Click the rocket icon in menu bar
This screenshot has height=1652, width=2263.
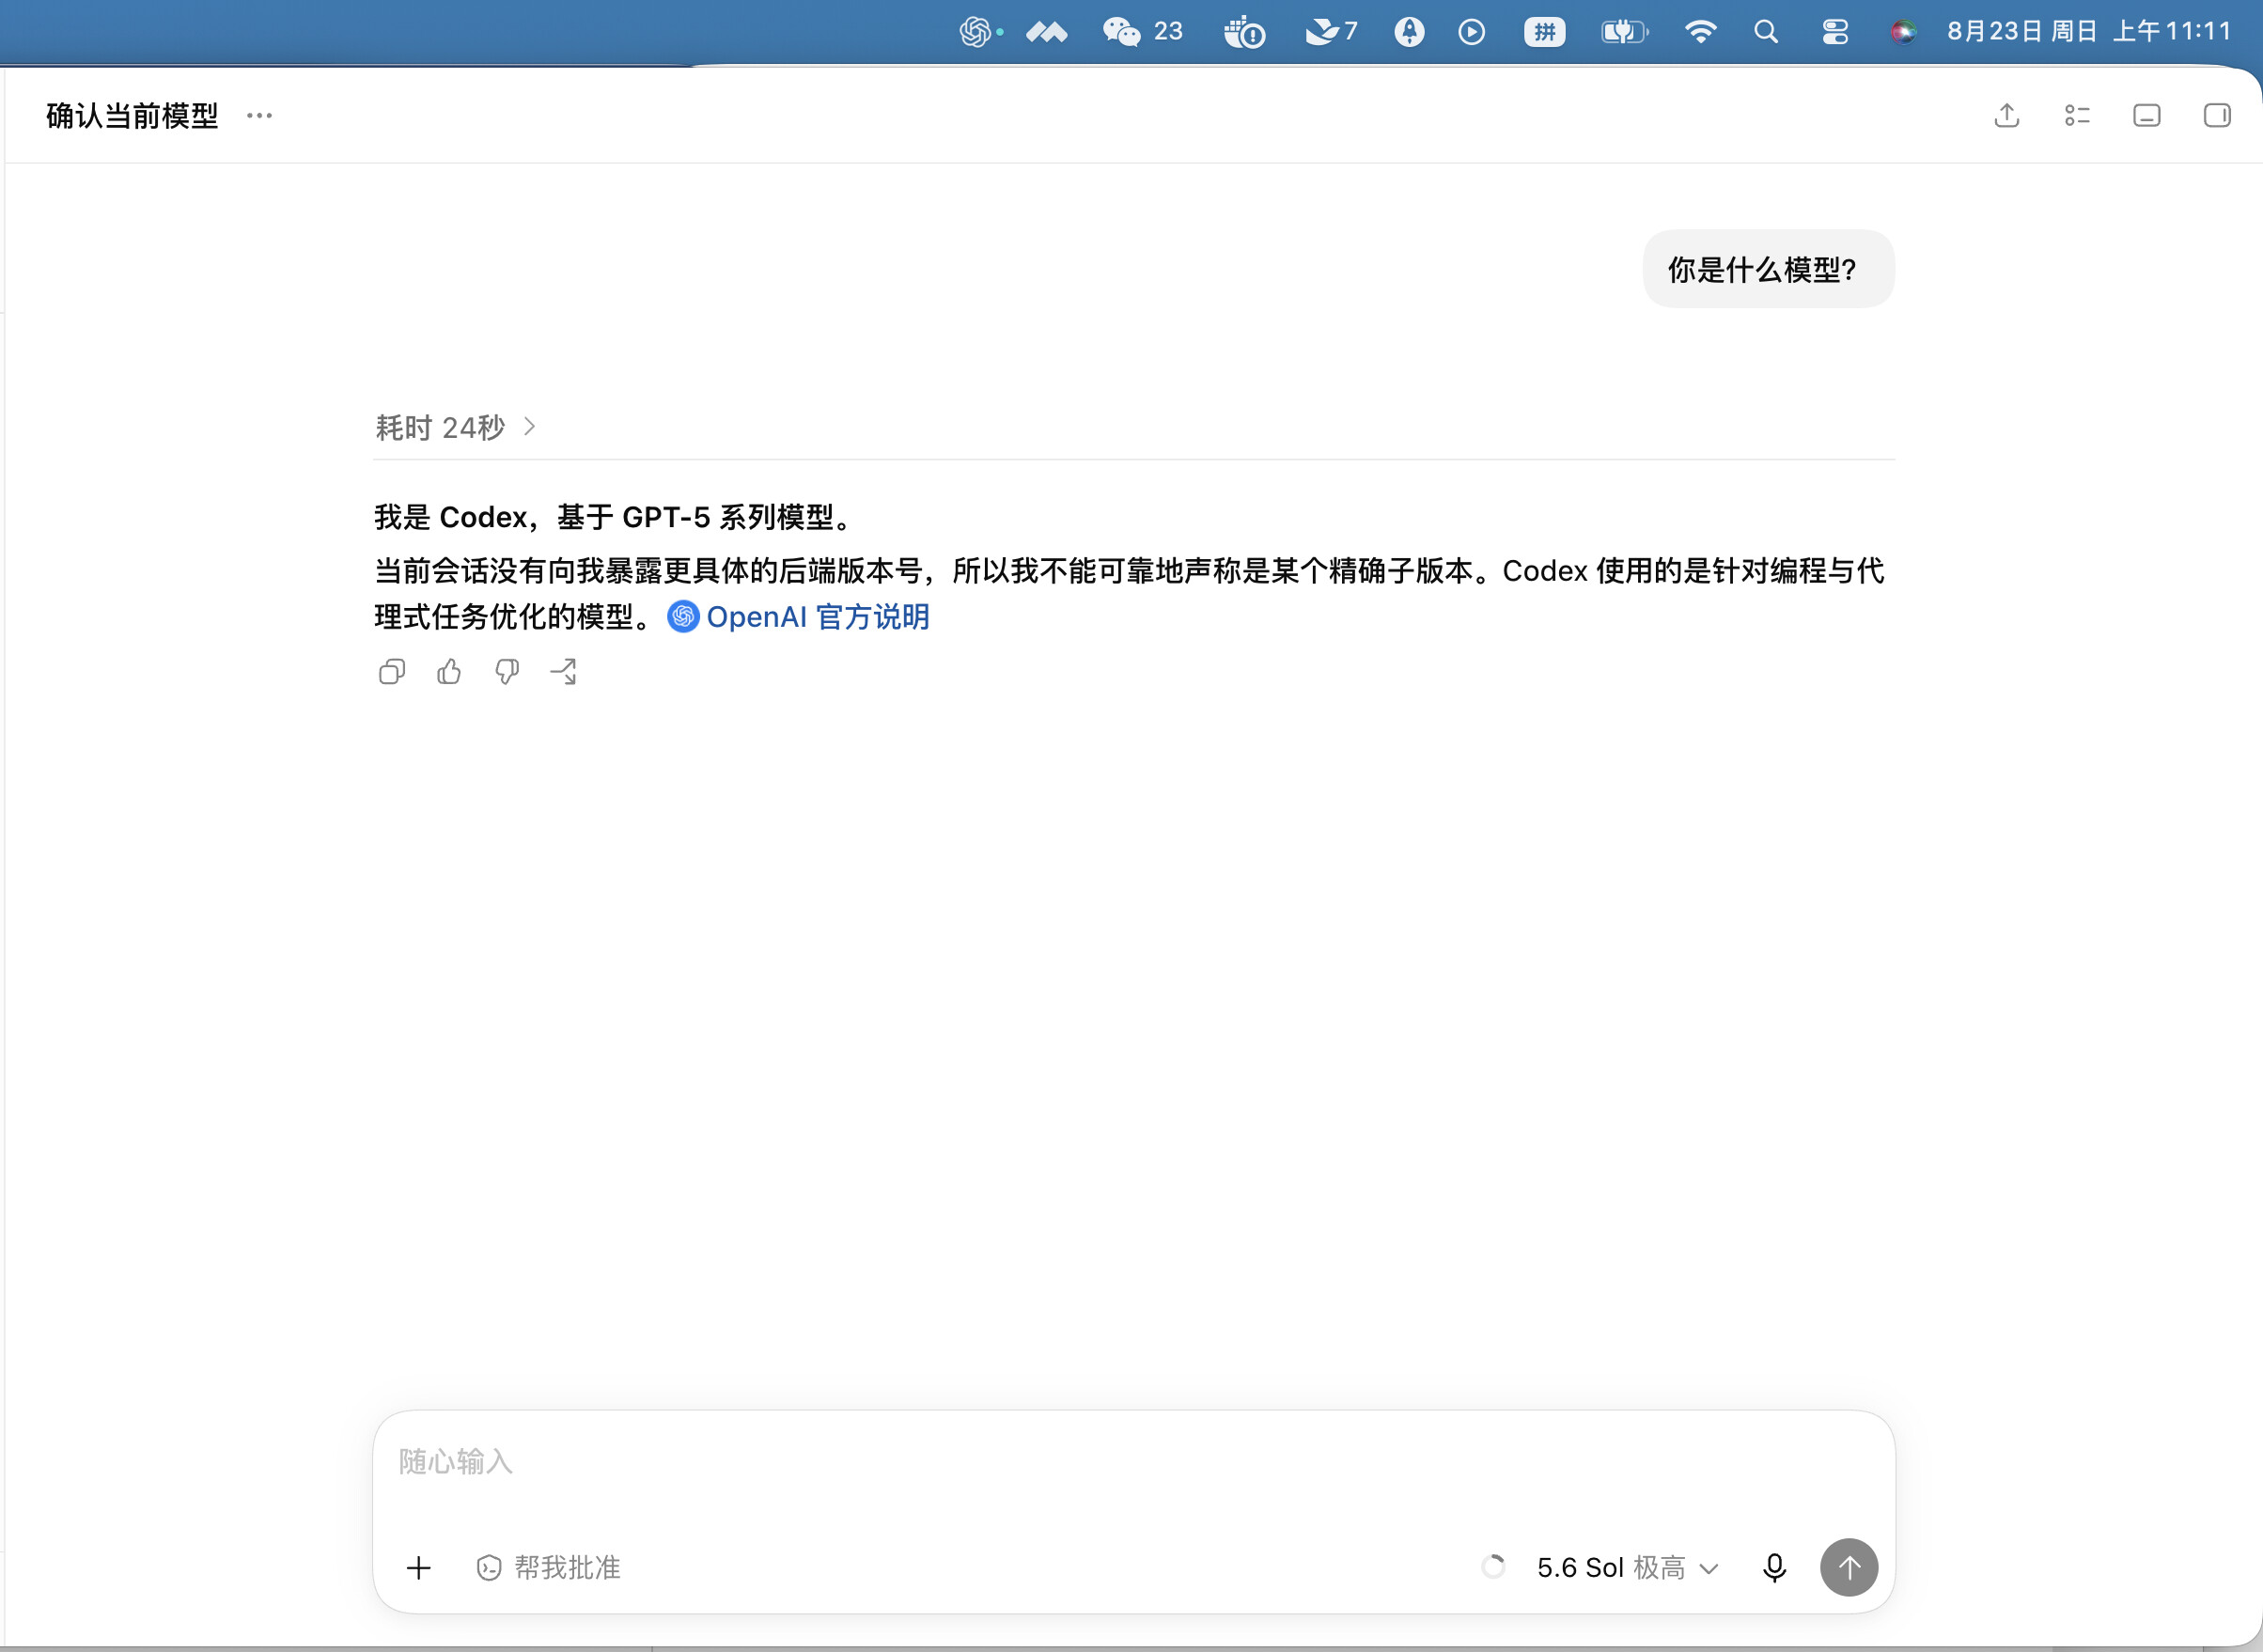click(x=1409, y=32)
